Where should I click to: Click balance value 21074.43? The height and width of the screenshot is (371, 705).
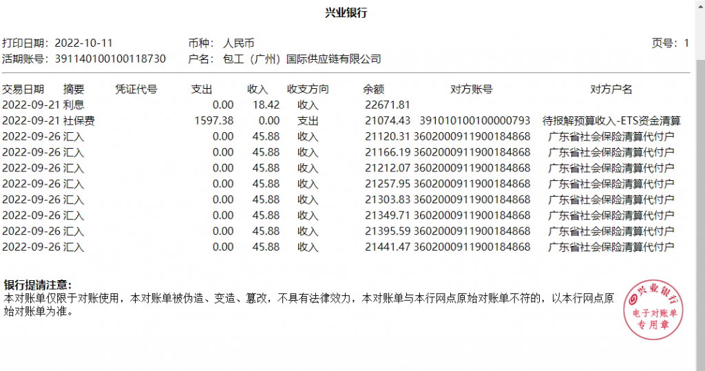coord(388,121)
